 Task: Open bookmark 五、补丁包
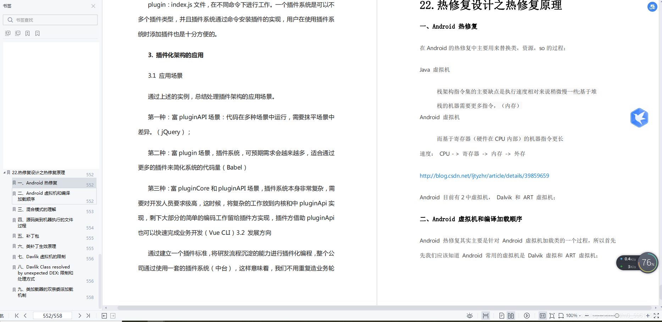(28, 236)
